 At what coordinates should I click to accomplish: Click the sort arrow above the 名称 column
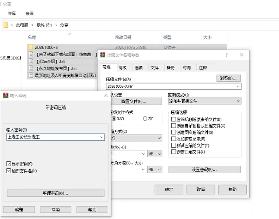pos(69,33)
